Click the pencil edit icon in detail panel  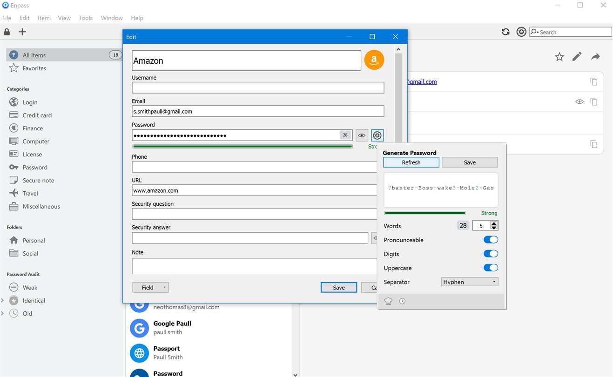point(577,57)
